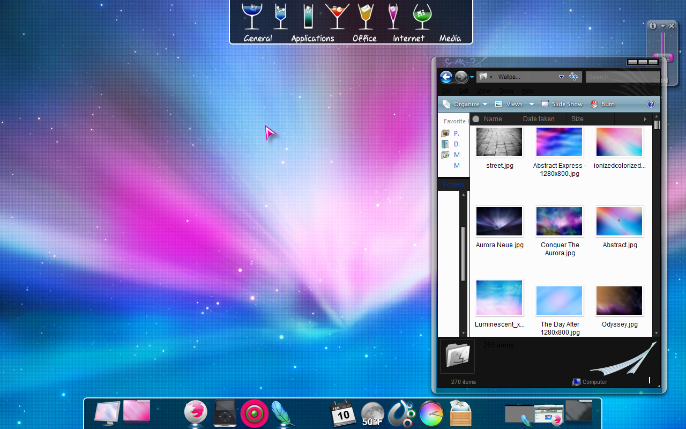Select Aurora Neue.jpg thumbnail
Image resolution: width=686 pixels, height=429 pixels.
click(x=499, y=221)
